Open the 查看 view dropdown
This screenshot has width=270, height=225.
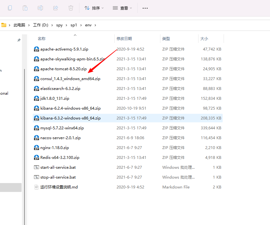click(x=122, y=8)
